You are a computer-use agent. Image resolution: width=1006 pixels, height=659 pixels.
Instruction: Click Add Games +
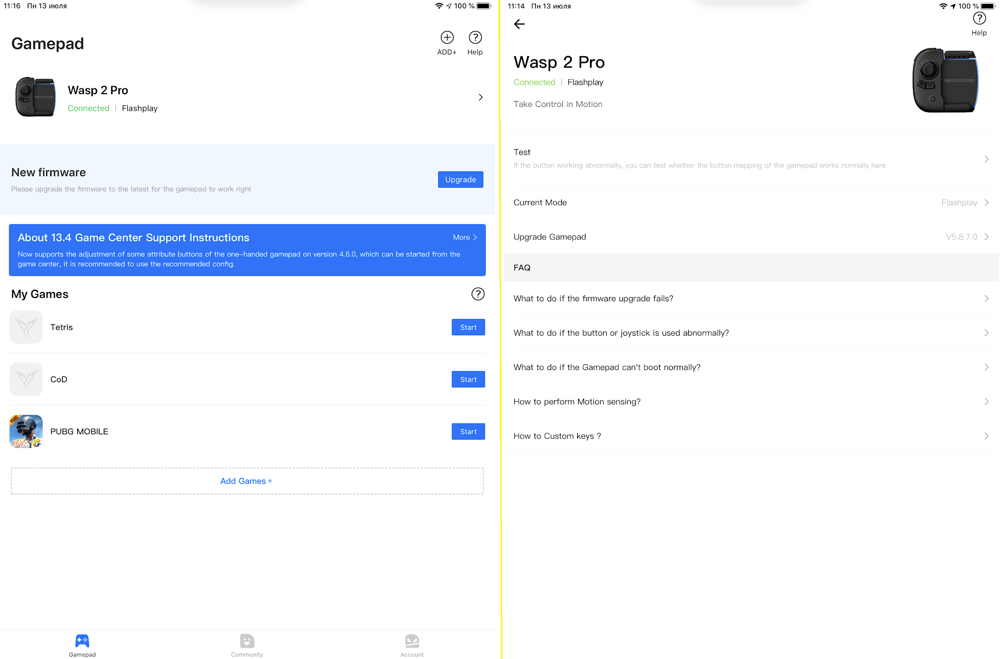coord(247,481)
